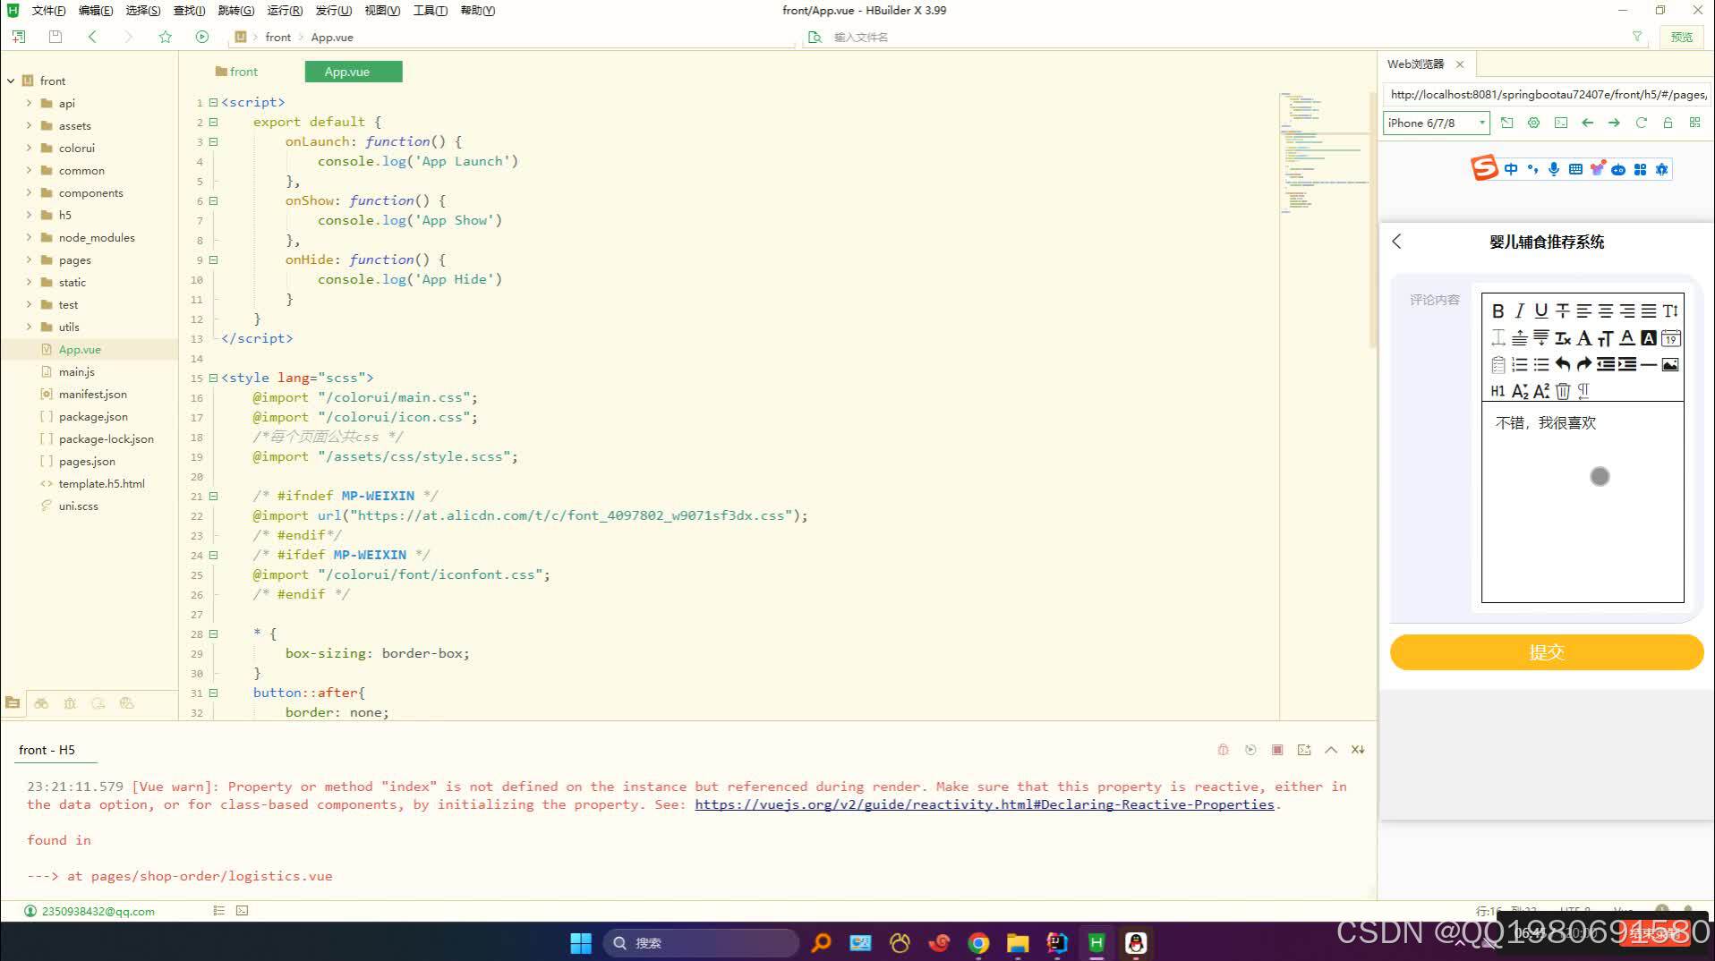Click the logged-in account 2350938432@qq.com

pyautogui.click(x=98, y=911)
